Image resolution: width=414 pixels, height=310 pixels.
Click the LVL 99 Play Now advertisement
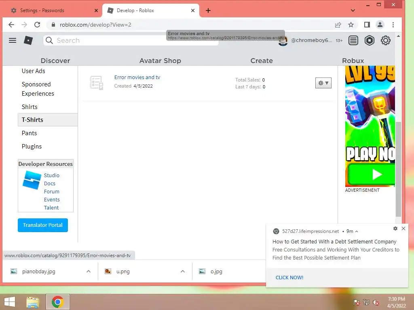370,126
